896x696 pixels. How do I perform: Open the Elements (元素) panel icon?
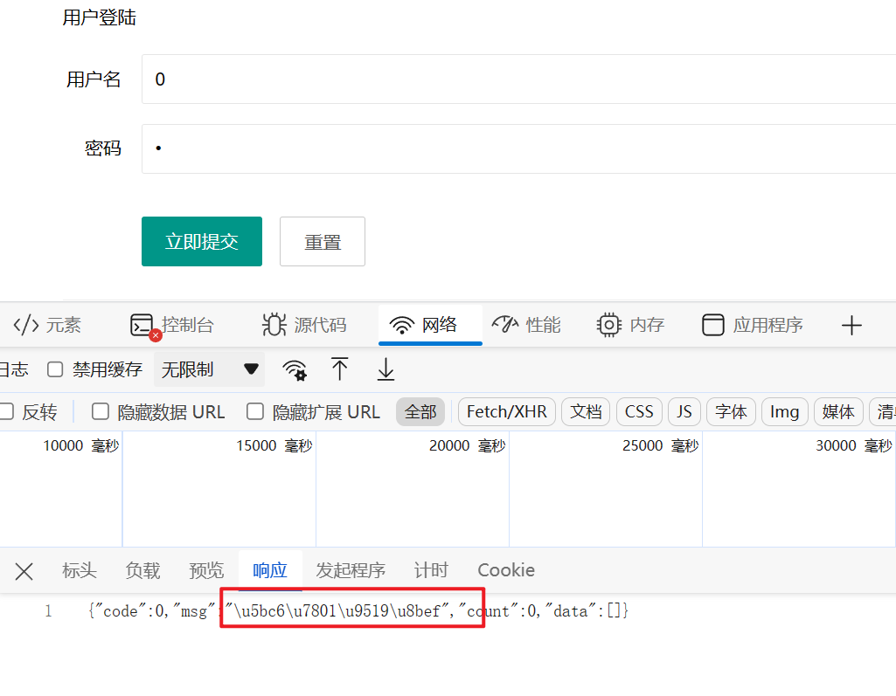point(26,326)
